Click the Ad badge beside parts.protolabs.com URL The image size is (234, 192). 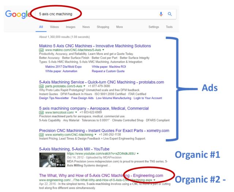[x=41, y=86]
